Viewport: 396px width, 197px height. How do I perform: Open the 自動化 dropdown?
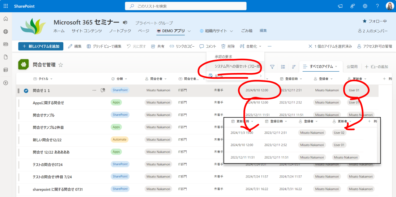coord(251,47)
